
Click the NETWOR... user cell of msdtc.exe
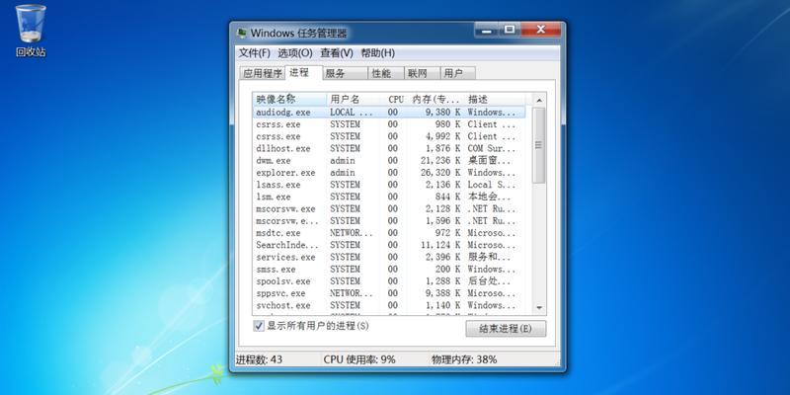[352, 233]
